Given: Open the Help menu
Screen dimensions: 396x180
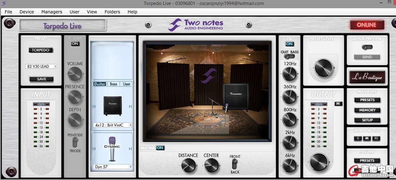Looking at the screenshot, I should click(x=132, y=12).
